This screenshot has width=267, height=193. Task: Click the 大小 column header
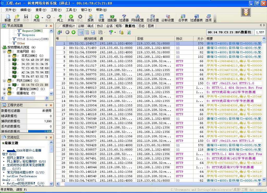tap(200, 38)
